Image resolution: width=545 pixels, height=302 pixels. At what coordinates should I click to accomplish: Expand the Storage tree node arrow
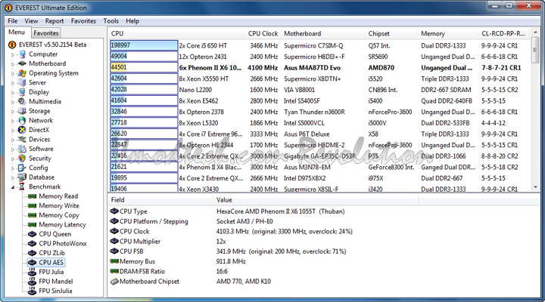coord(13,112)
